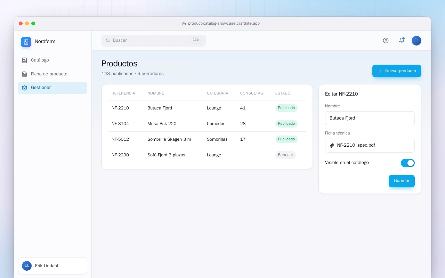
Task: Go to Catálogo section
Action: [x=52, y=60]
